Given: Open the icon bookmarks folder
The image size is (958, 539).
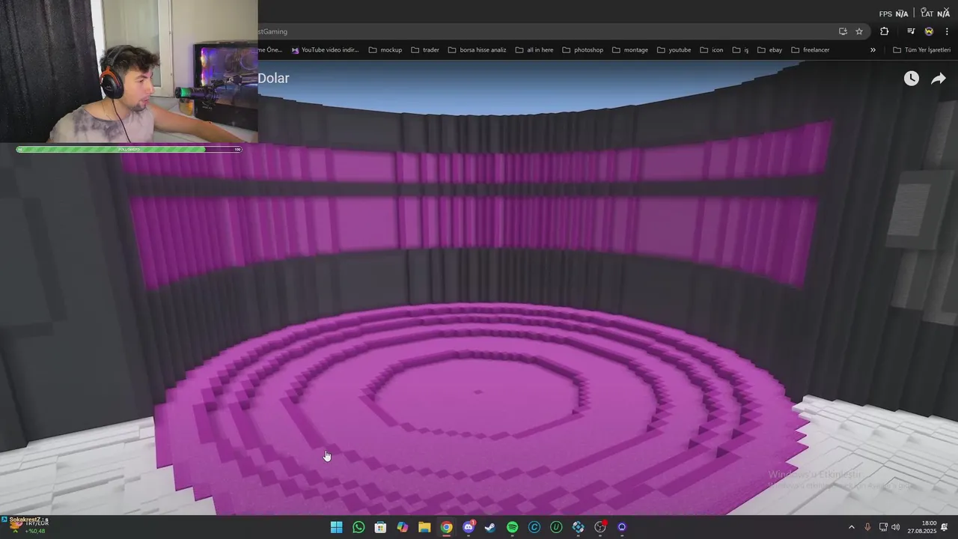Looking at the screenshot, I should pos(712,50).
